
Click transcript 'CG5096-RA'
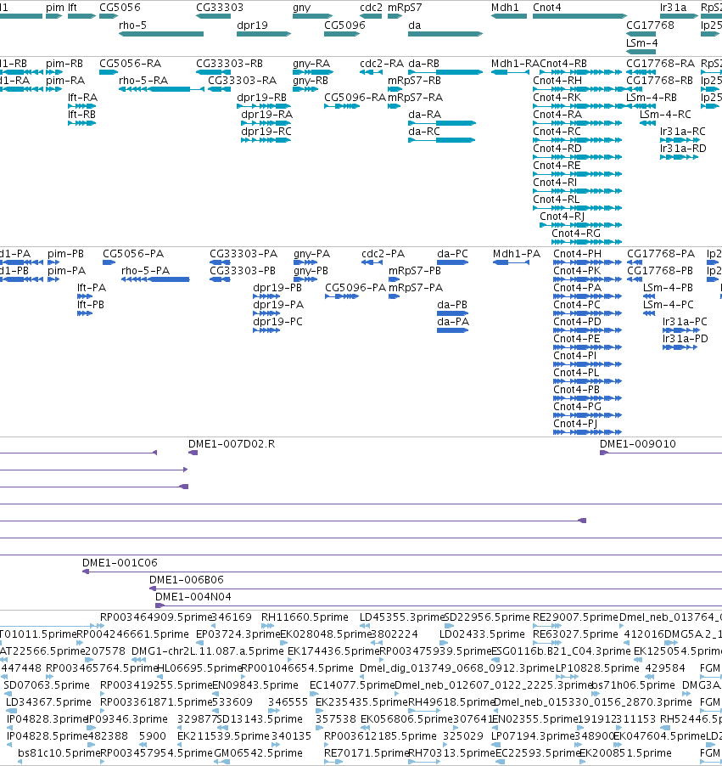click(x=355, y=97)
